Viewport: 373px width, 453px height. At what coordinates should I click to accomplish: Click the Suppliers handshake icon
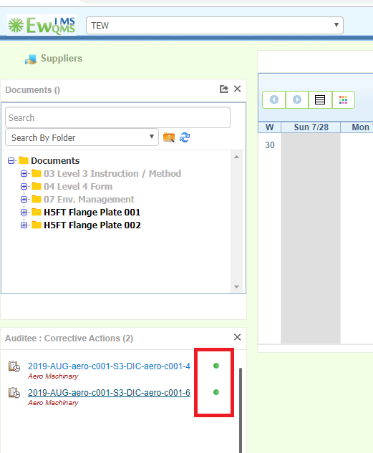point(31,59)
